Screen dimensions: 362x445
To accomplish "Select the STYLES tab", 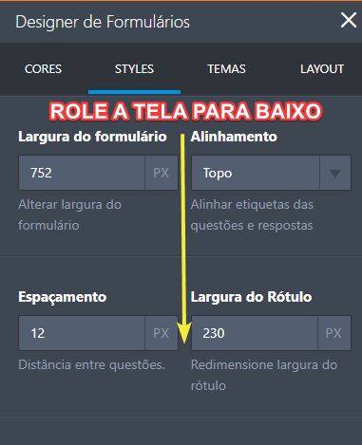I will click(134, 69).
